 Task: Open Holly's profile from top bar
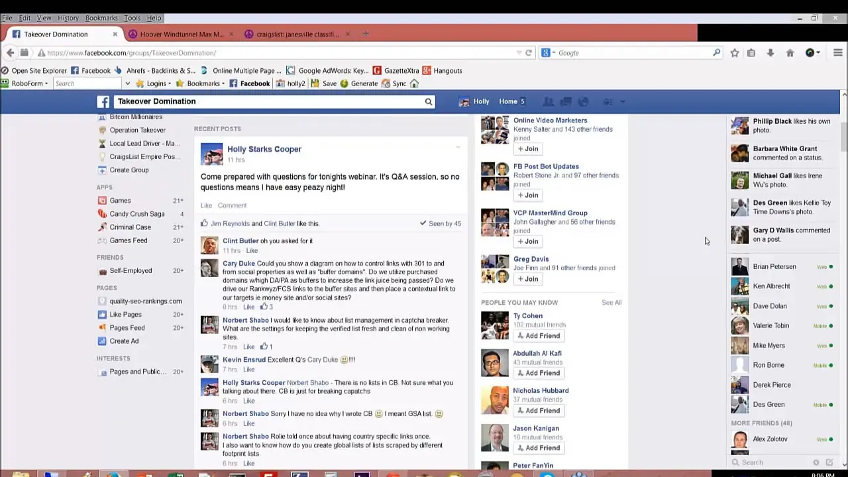click(x=474, y=101)
